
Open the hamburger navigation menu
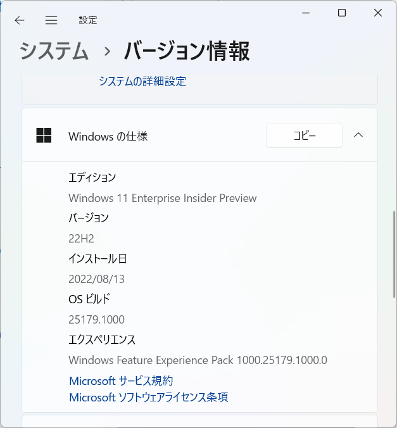point(51,20)
